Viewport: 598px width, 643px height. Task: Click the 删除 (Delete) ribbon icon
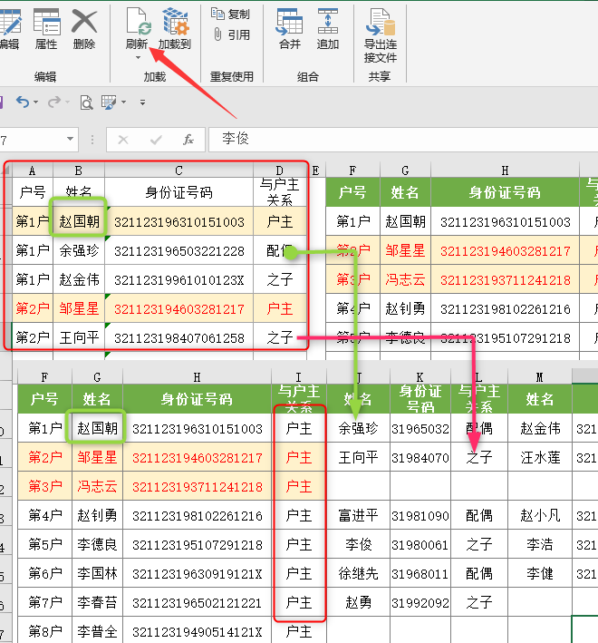[x=84, y=29]
